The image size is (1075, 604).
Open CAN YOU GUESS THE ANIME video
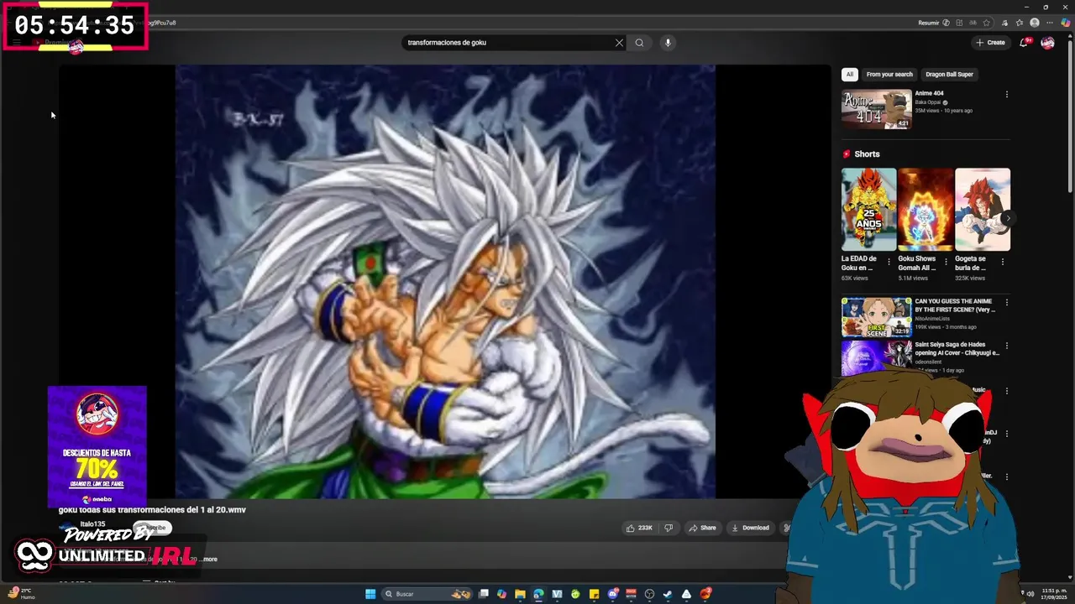click(x=876, y=316)
